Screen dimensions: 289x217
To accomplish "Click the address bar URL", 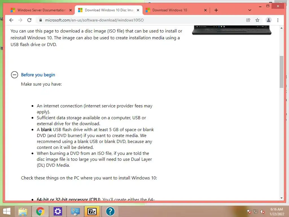I will 94,20.
